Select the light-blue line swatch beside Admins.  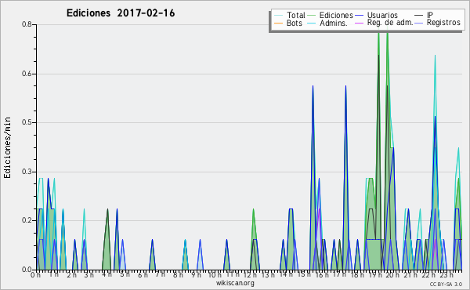[x=312, y=23]
